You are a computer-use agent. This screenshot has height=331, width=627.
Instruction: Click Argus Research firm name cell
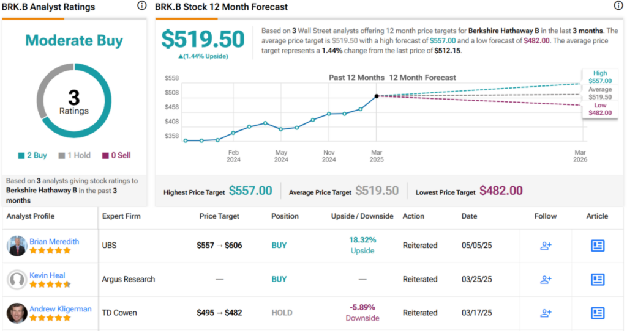click(129, 280)
